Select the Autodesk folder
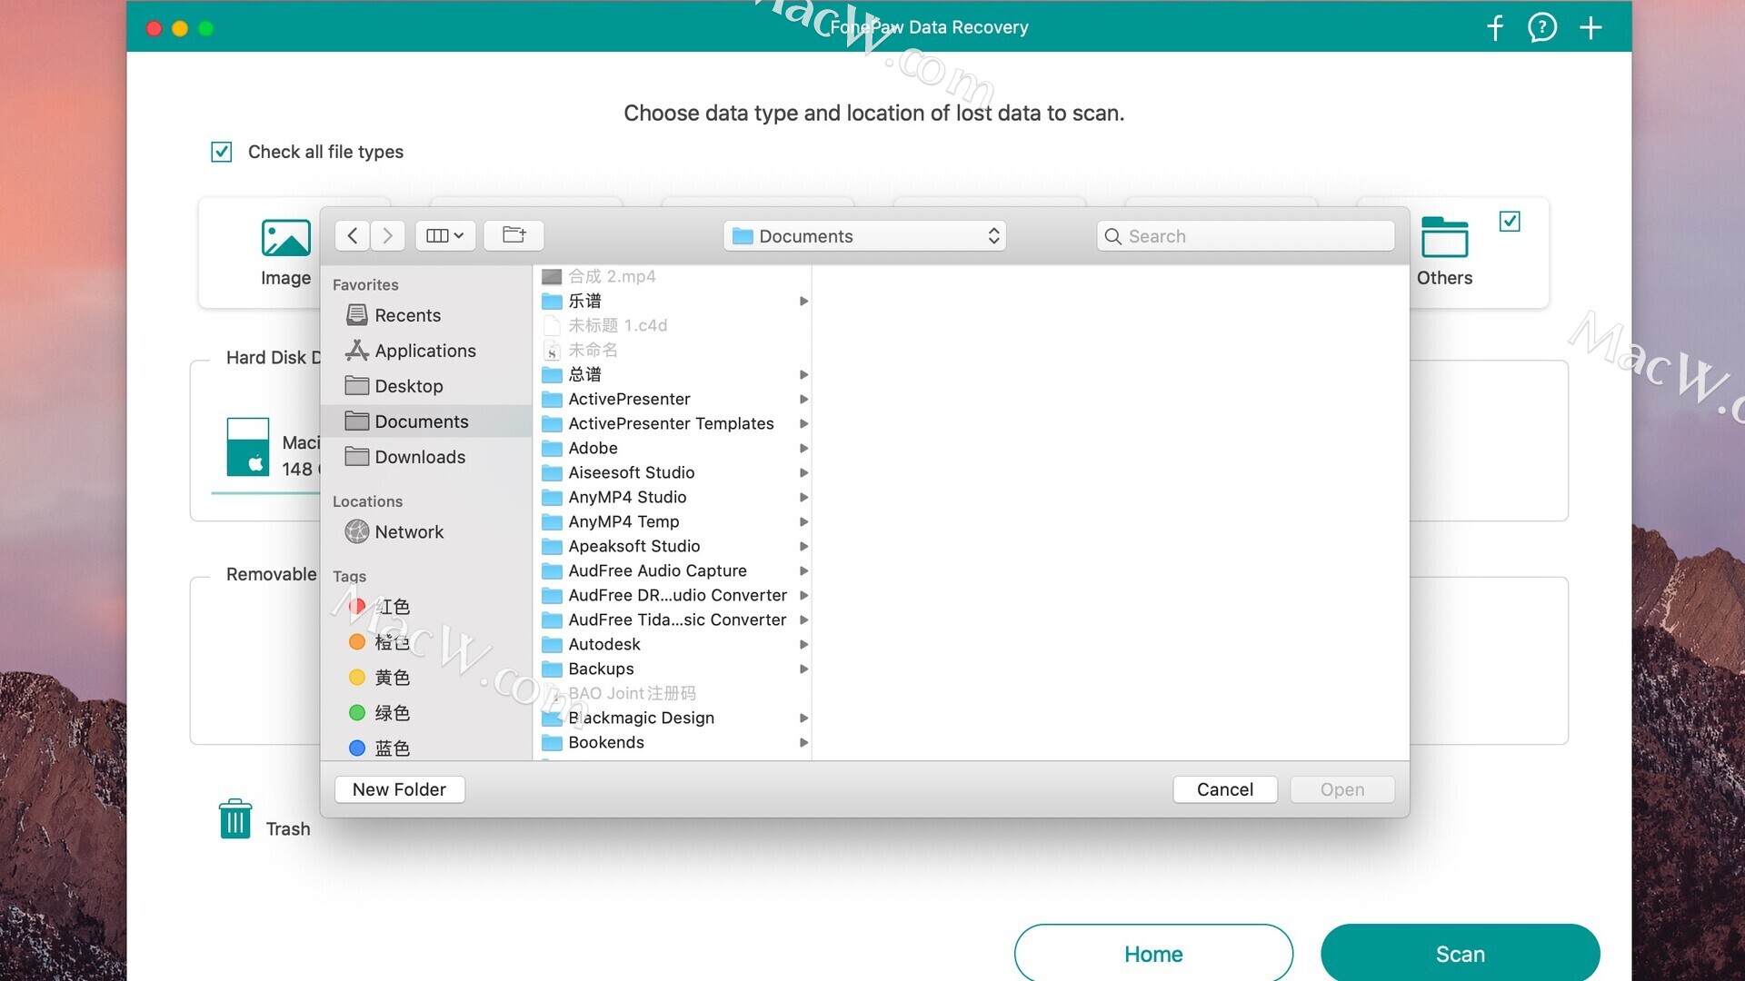 click(673, 644)
